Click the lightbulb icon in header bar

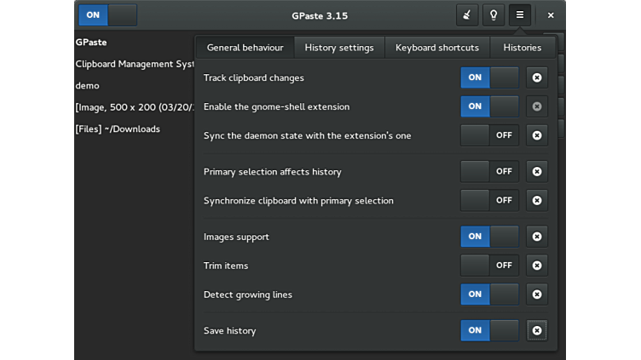click(x=493, y=15)
